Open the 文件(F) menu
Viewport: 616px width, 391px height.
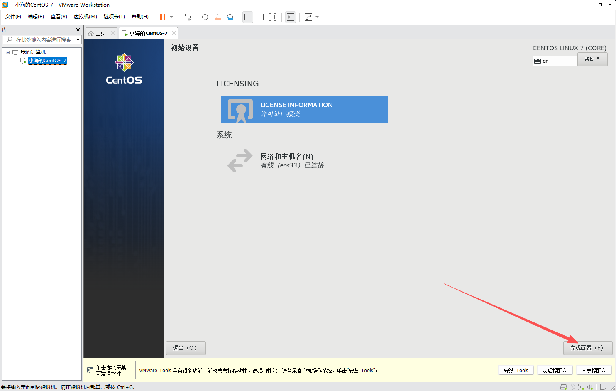13,17
